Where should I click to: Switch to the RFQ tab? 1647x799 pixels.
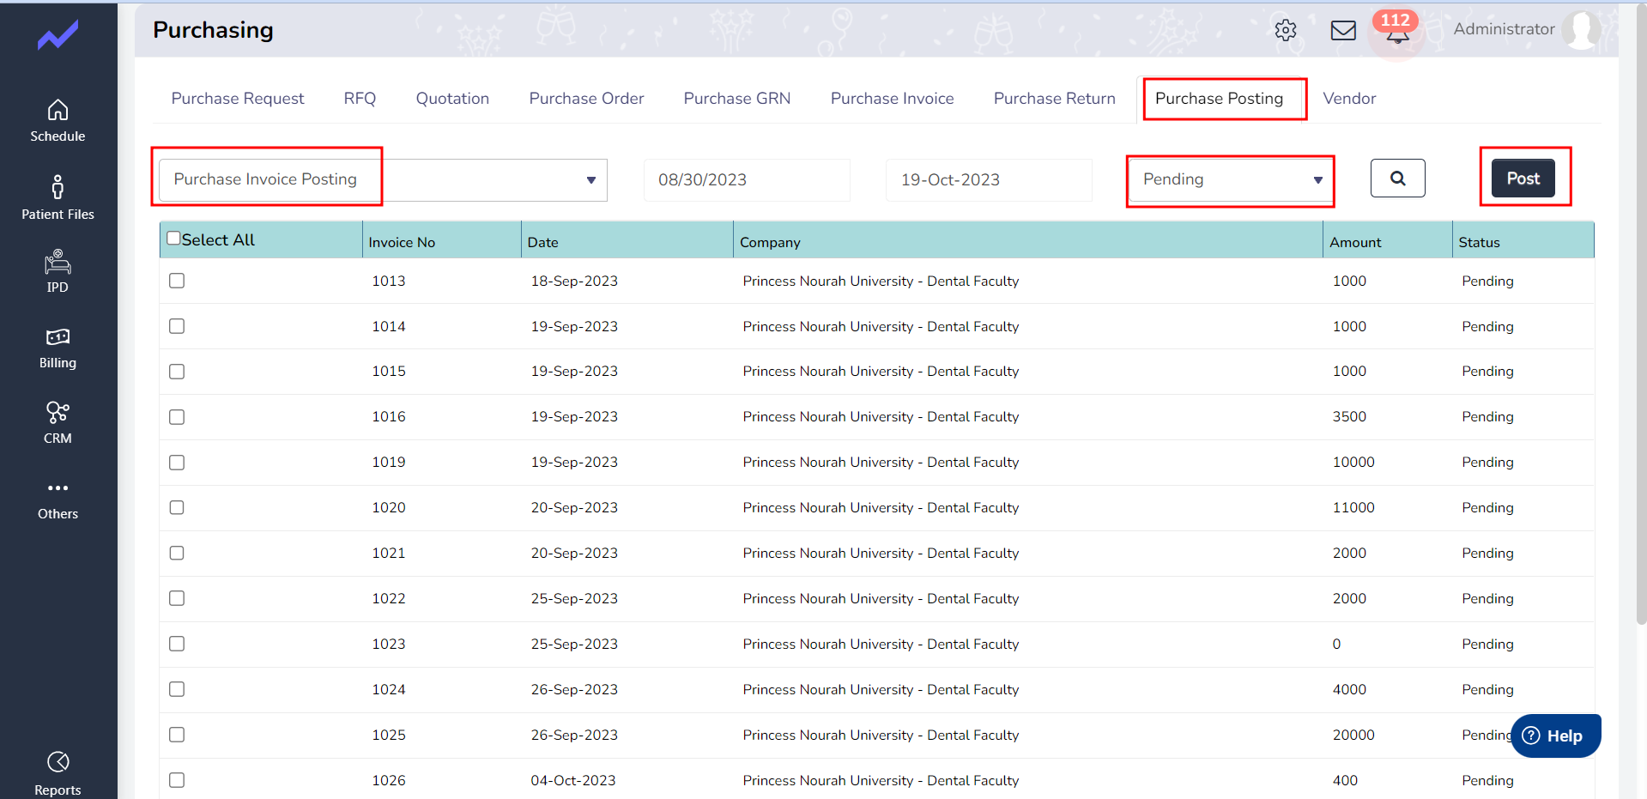(x=360, y=99)
